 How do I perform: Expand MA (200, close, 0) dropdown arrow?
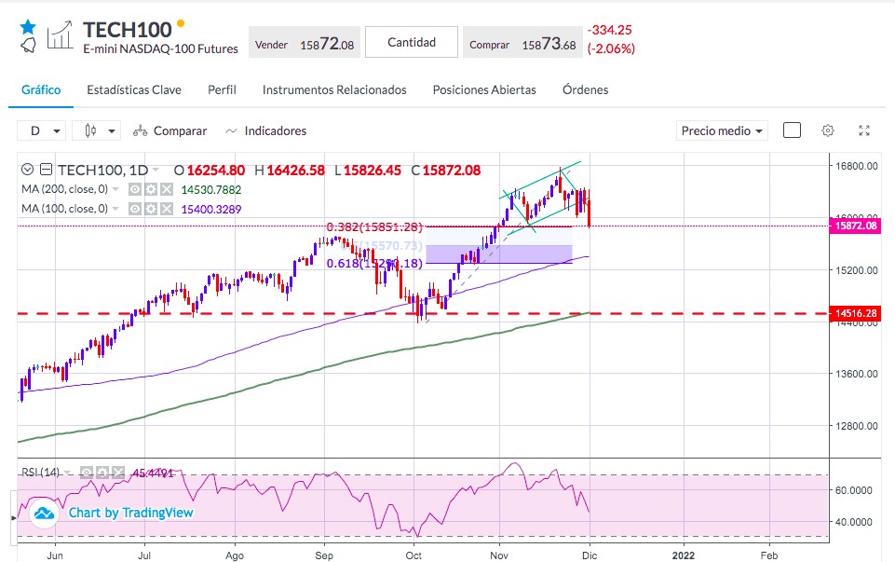(115, 189)
